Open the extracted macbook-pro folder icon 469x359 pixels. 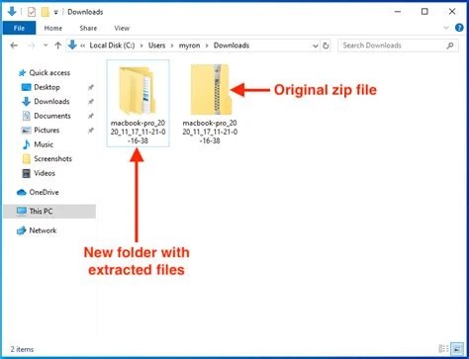click(x=138, y=90)
